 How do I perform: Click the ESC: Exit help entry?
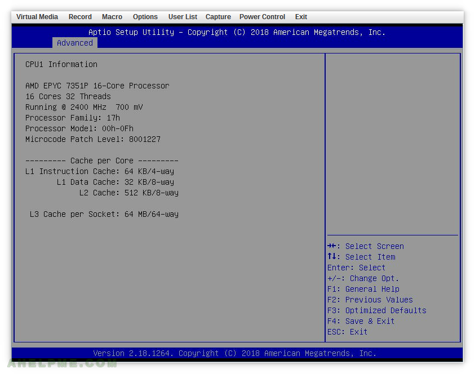coord(347,332)
